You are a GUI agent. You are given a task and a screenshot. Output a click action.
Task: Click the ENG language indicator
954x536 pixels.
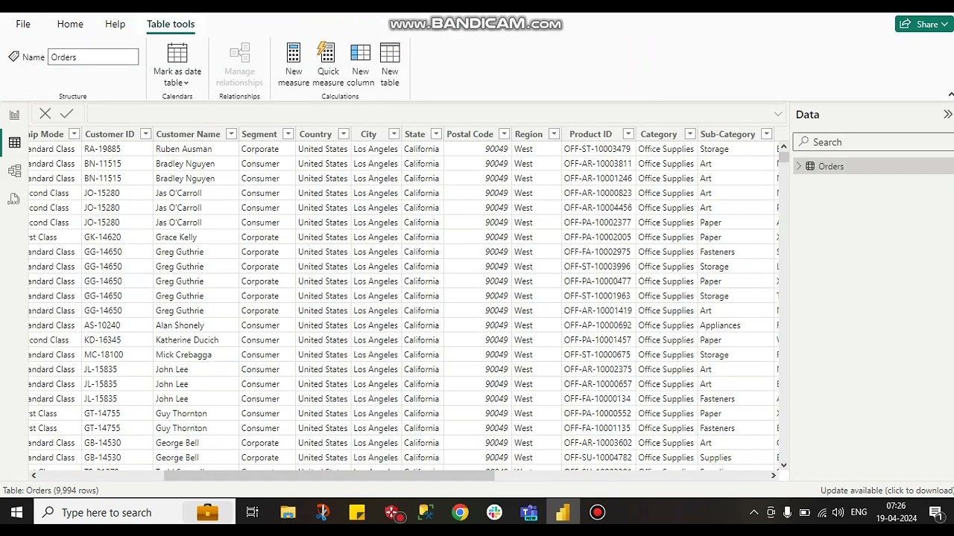[859, 512]
